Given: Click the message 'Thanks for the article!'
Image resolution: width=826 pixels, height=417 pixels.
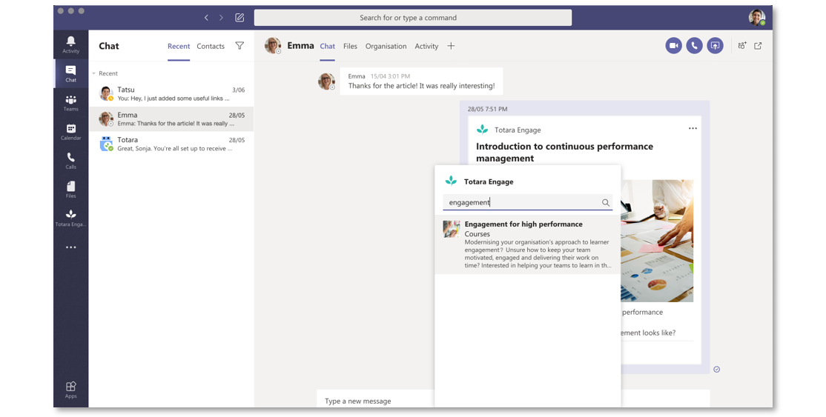Looking at the screenshot, I should point(421,86).
